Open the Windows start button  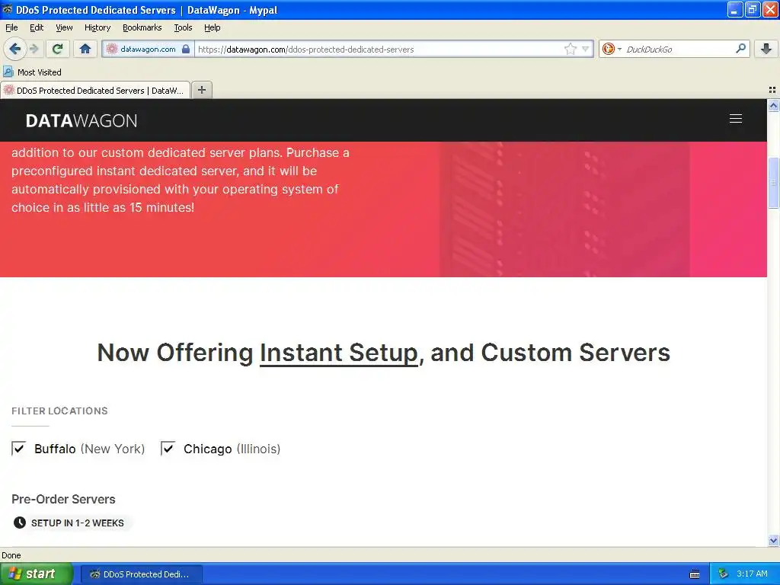click(x=37, y=574)
